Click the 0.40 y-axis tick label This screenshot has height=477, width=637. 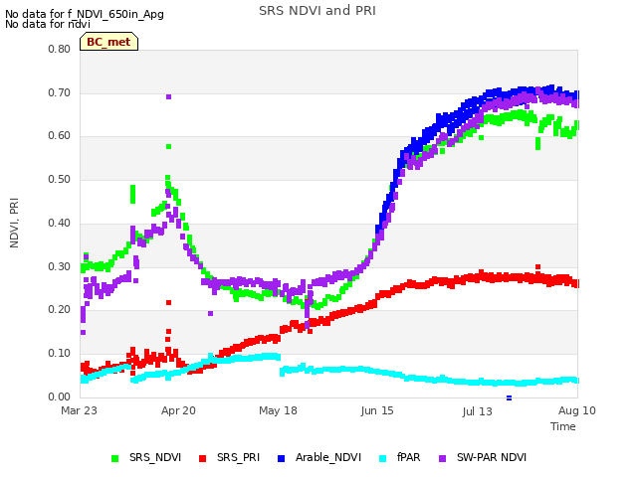(60, 223)
